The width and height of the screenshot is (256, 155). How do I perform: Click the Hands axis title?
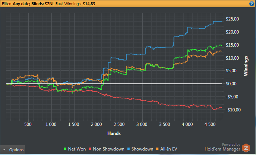coord(114,133)
